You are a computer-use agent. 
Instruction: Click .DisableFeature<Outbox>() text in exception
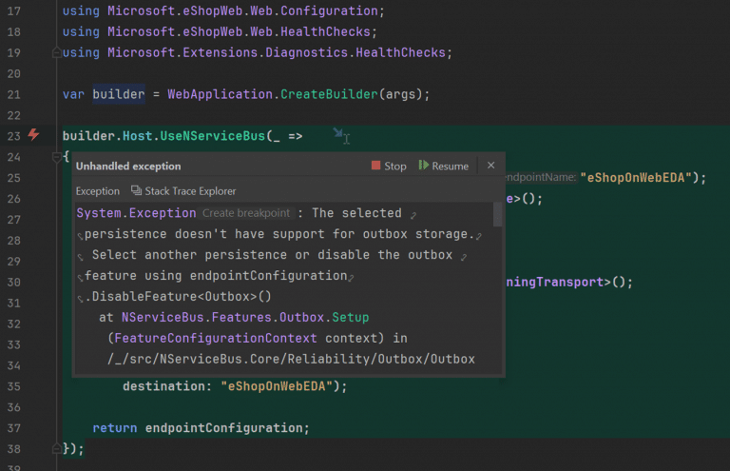pyautogui.click(x=179, y=296)
